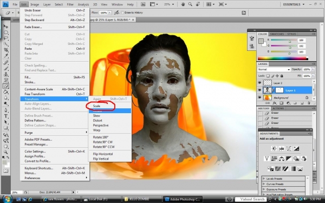
Task: Add an Exposure adjustment layer
Action: tap(296, 148)
